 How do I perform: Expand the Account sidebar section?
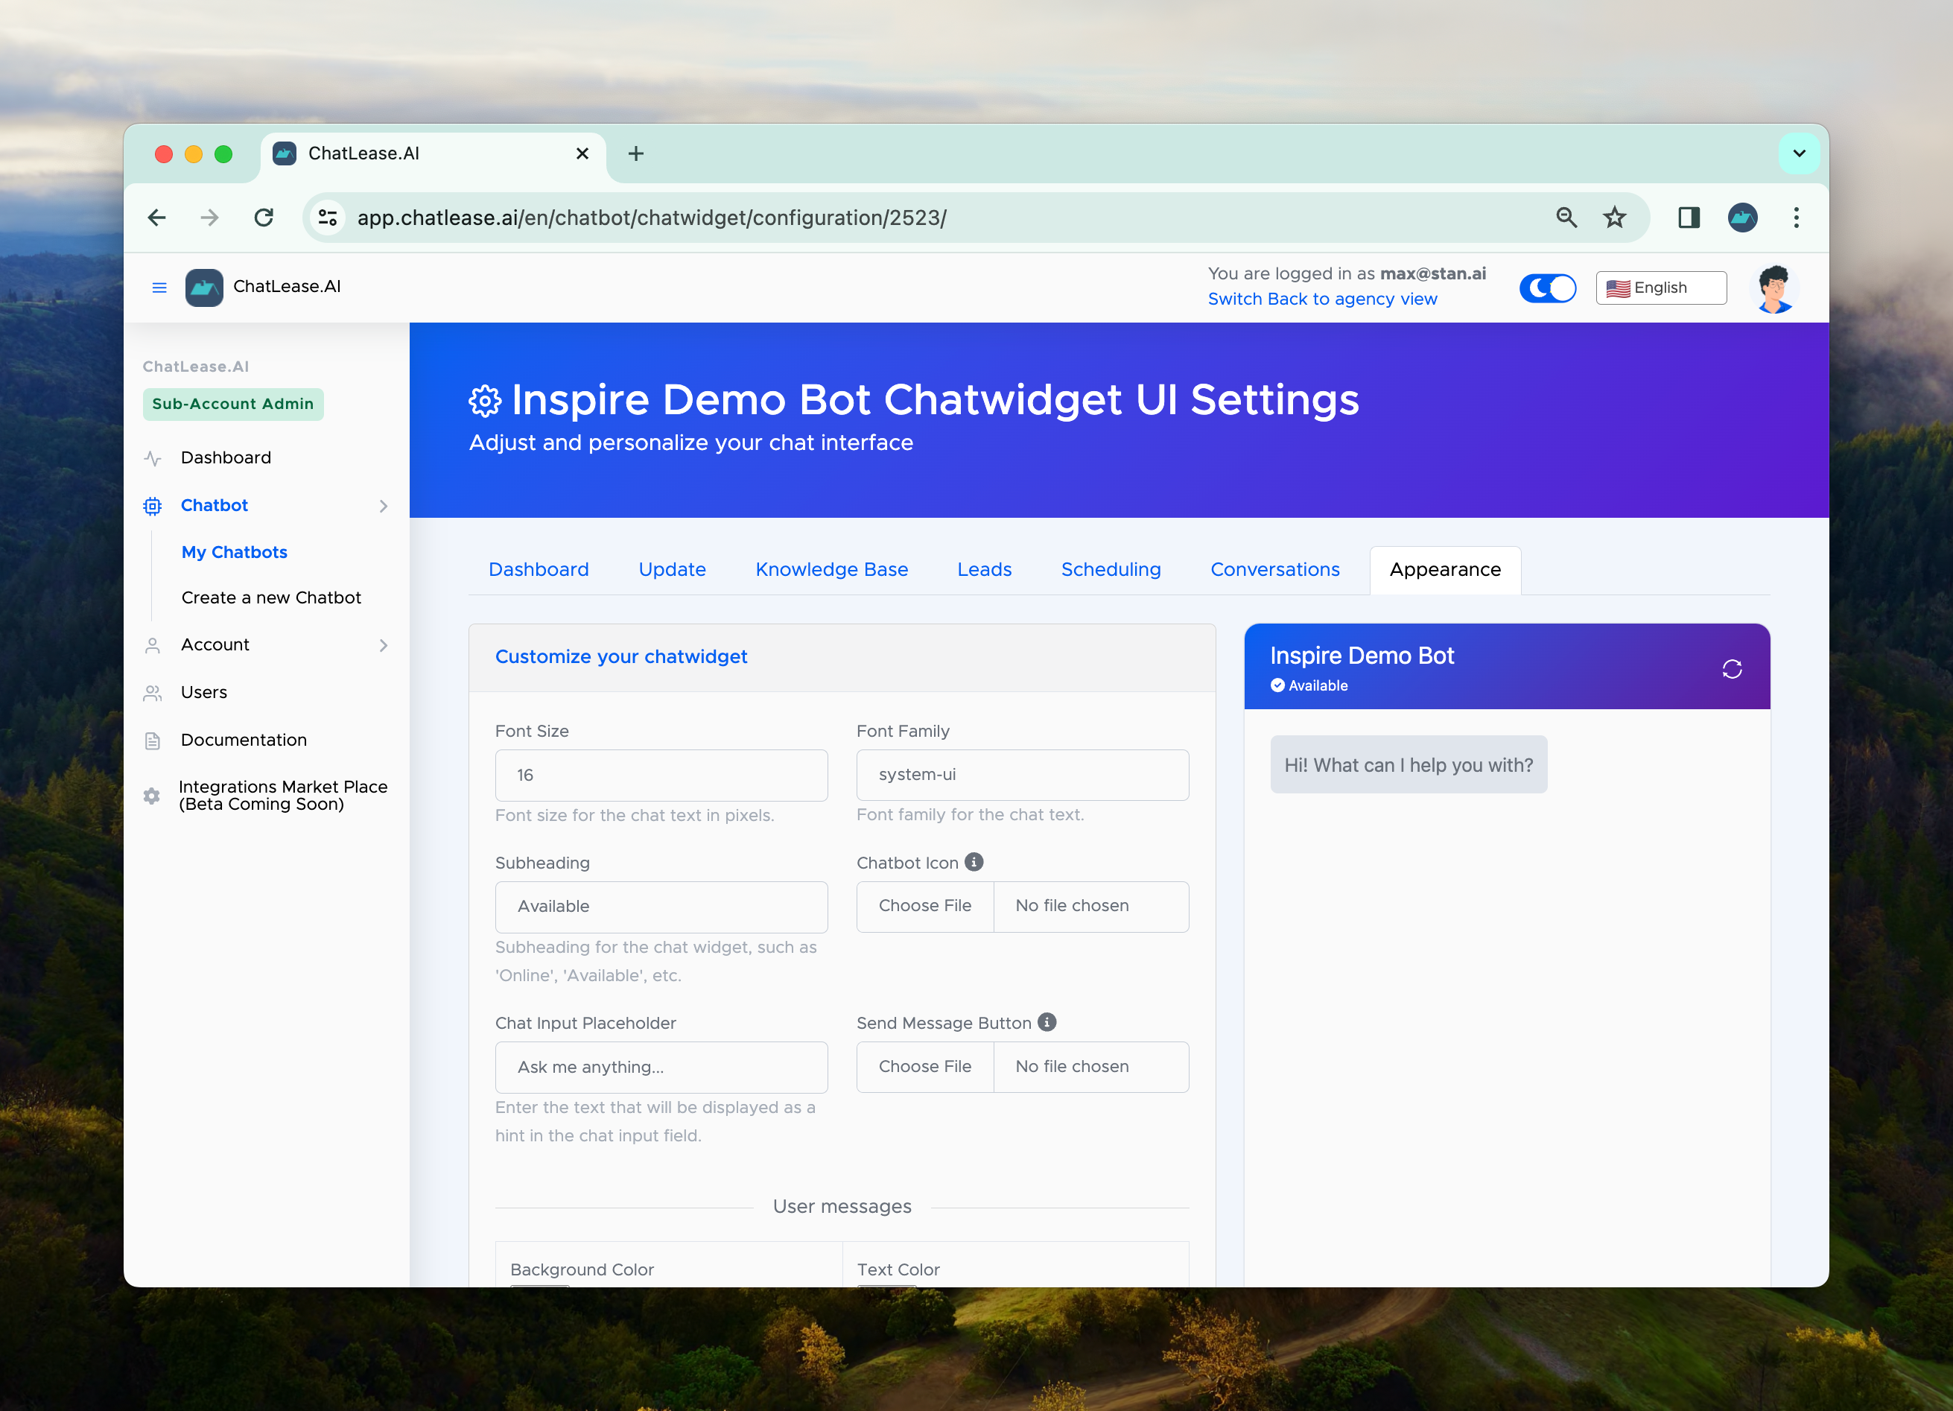coord(383,646)
